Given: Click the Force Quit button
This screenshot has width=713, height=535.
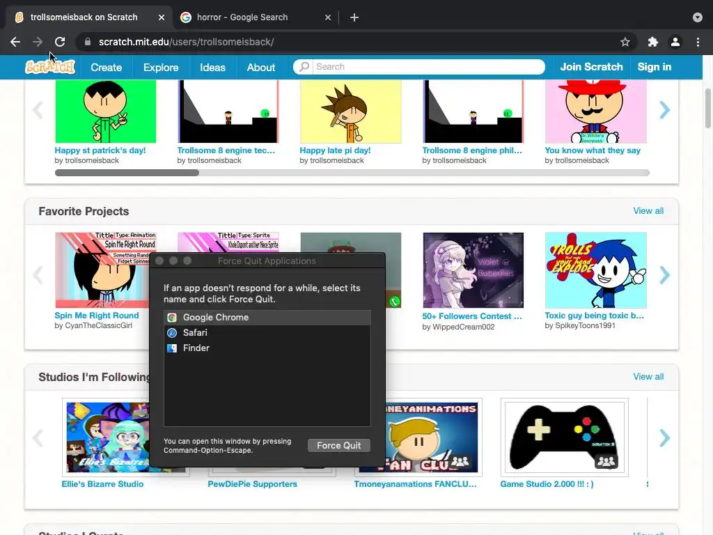Looking at the screenshot, I should pyautogui.click(x=339, y=445).
